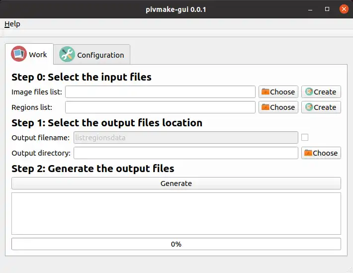Click the Output directory input field

tap(185, 153)
